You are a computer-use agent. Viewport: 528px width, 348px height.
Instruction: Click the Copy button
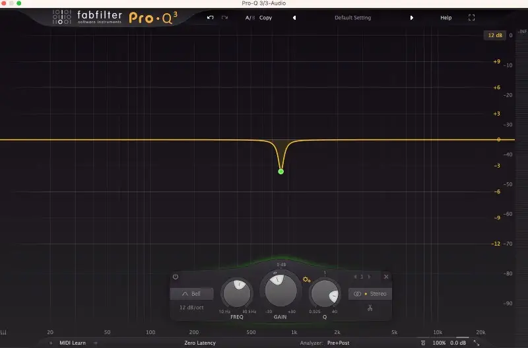coord(265,18)
